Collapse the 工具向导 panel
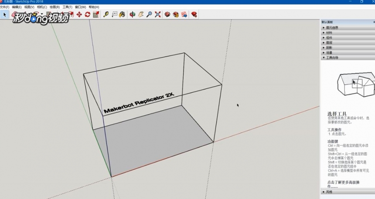Image resolution: width=375 pixels, height=199 pixels. pyautogui.click(x=348, y=57)
